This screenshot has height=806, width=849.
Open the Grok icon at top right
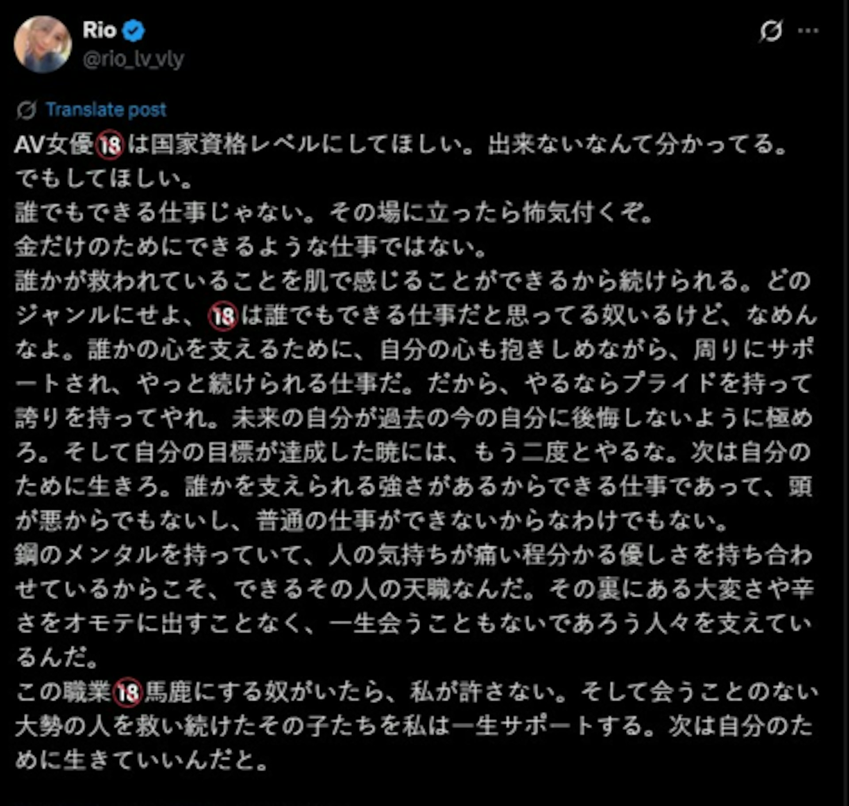click(x=771, y=31)
